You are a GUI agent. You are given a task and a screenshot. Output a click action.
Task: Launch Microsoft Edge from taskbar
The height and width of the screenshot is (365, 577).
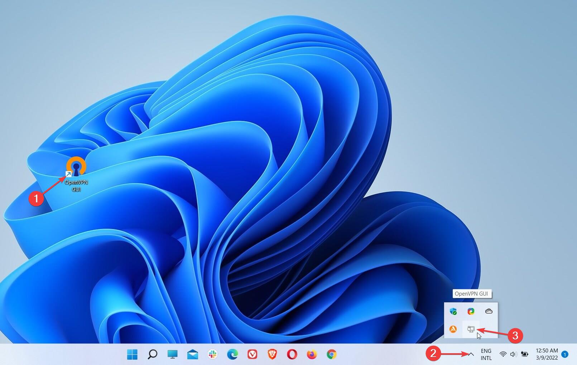click(232, 354)
